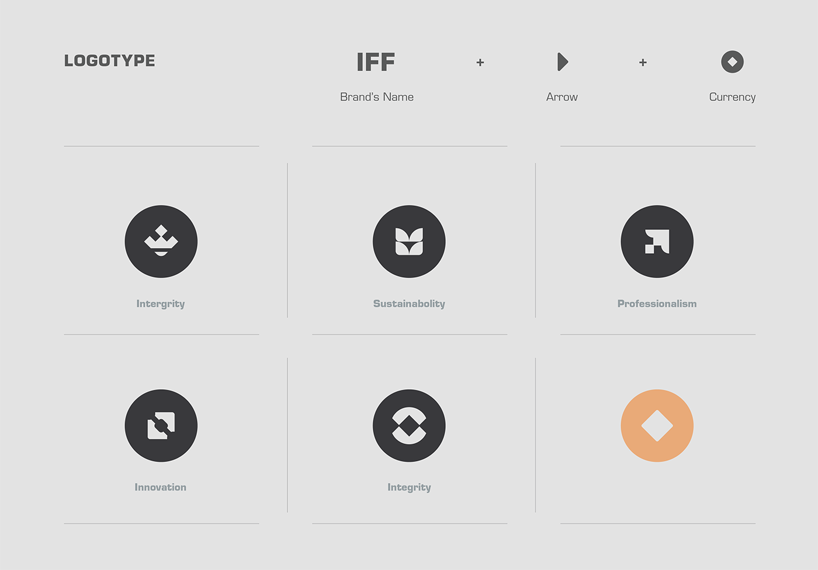The width and height of the screenshot is (818, 570).
Task: Click the IFF brand name letters
Action: [x=376, y=62]
